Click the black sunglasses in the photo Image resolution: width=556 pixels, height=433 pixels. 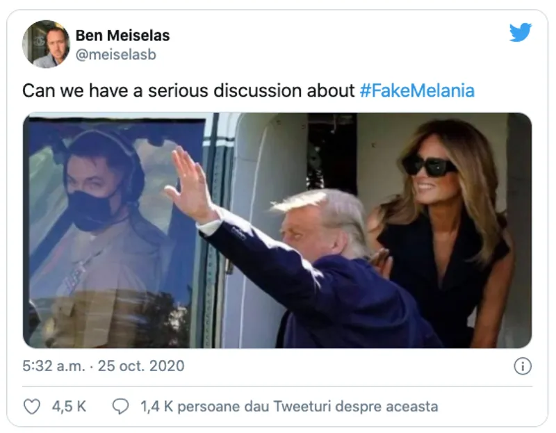(x=429, y=165)
